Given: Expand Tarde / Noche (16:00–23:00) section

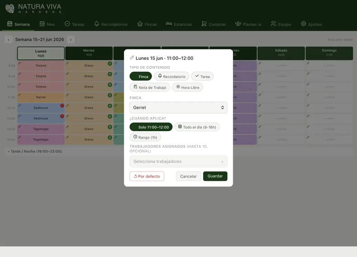Looking at the screenshot, I should click(35, 151).
